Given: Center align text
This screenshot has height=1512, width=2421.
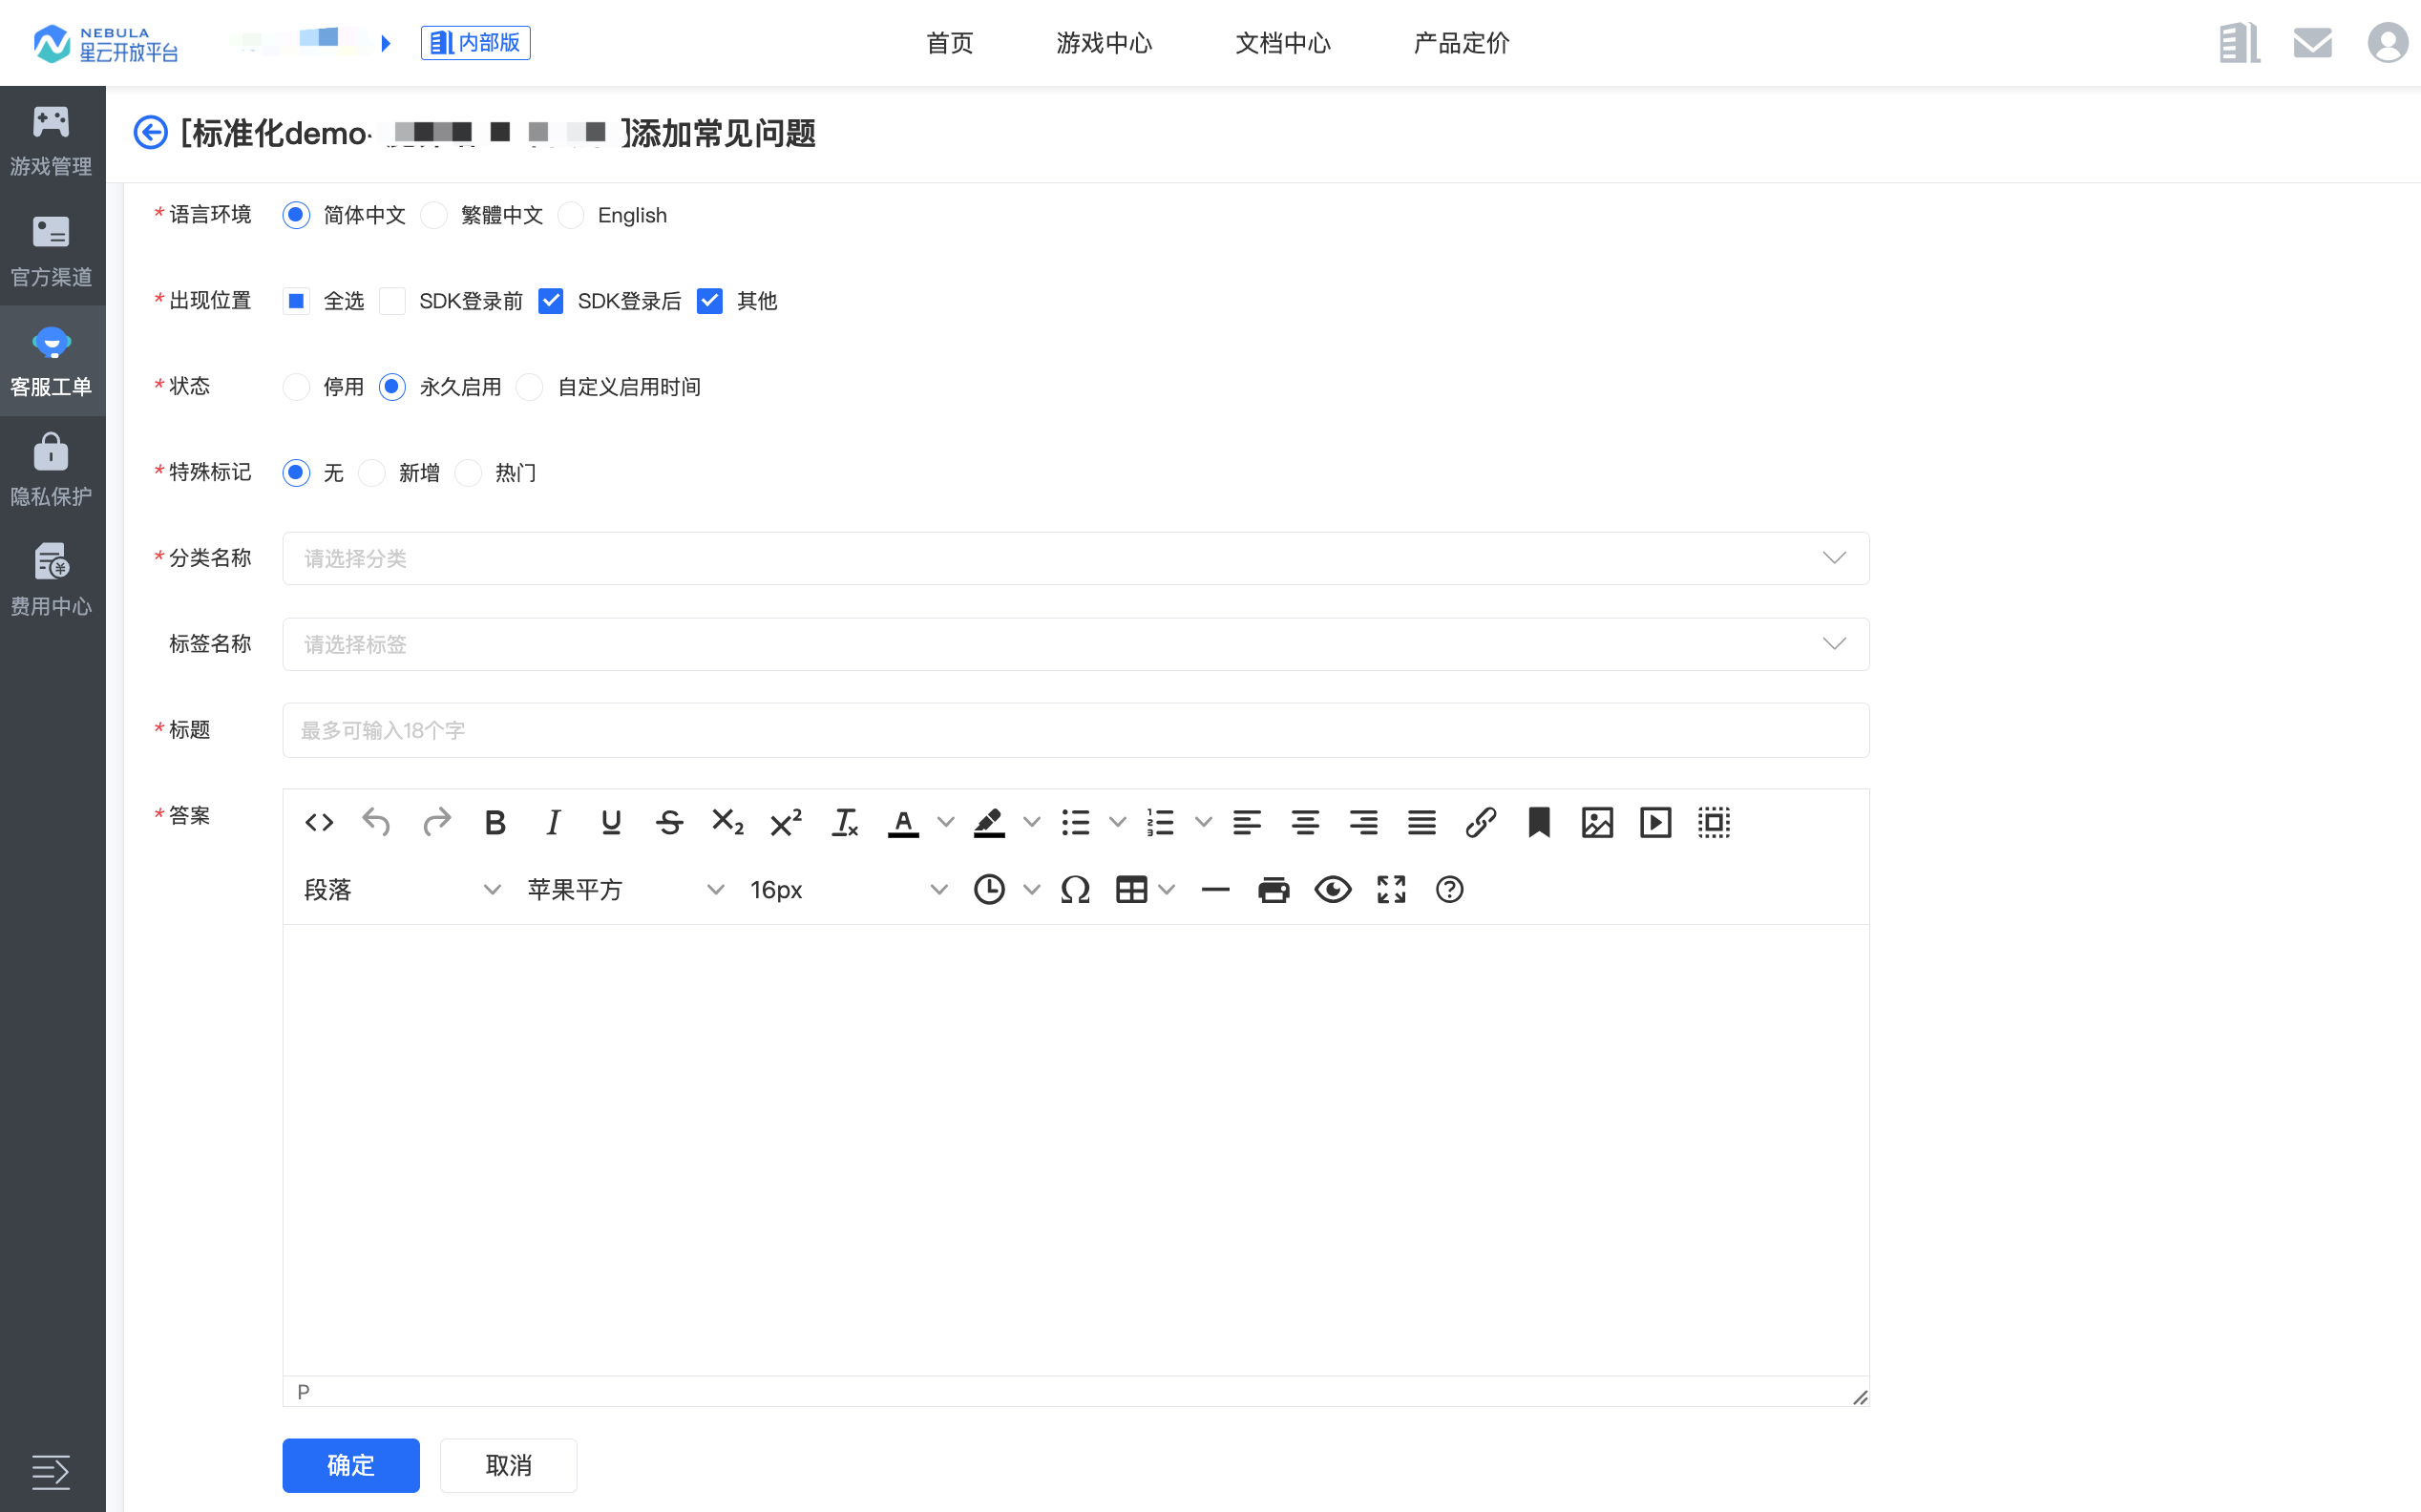Looking at the screenshot, I should tap(1305, 822).
